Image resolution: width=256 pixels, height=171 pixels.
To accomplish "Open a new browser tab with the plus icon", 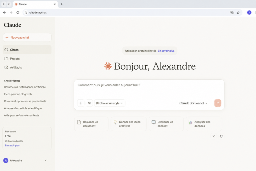I will [x=61, y=4].
